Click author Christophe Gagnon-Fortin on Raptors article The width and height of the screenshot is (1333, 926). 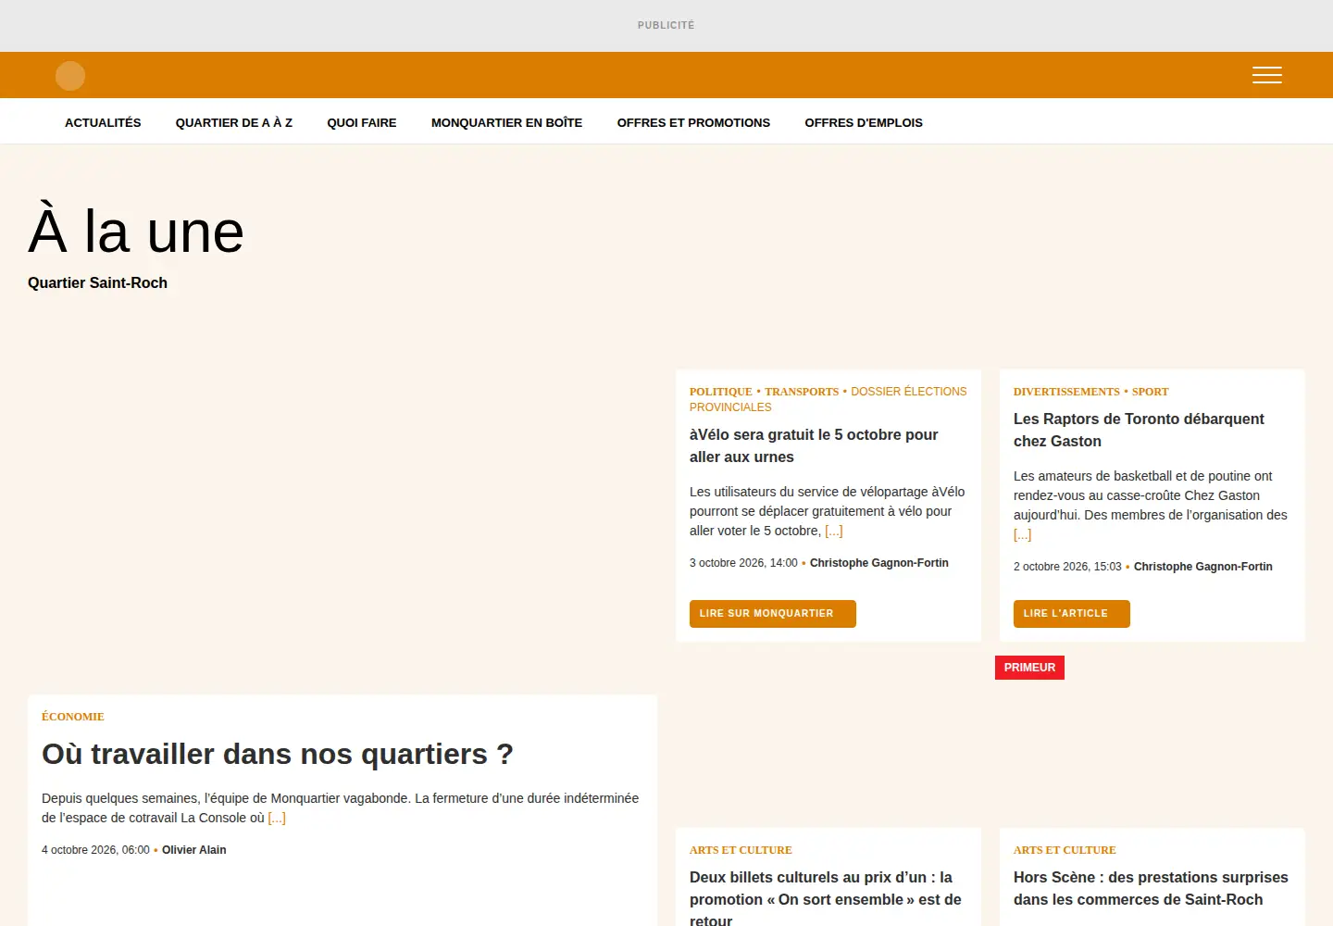pyautogui.click(x=1203, y=567)
